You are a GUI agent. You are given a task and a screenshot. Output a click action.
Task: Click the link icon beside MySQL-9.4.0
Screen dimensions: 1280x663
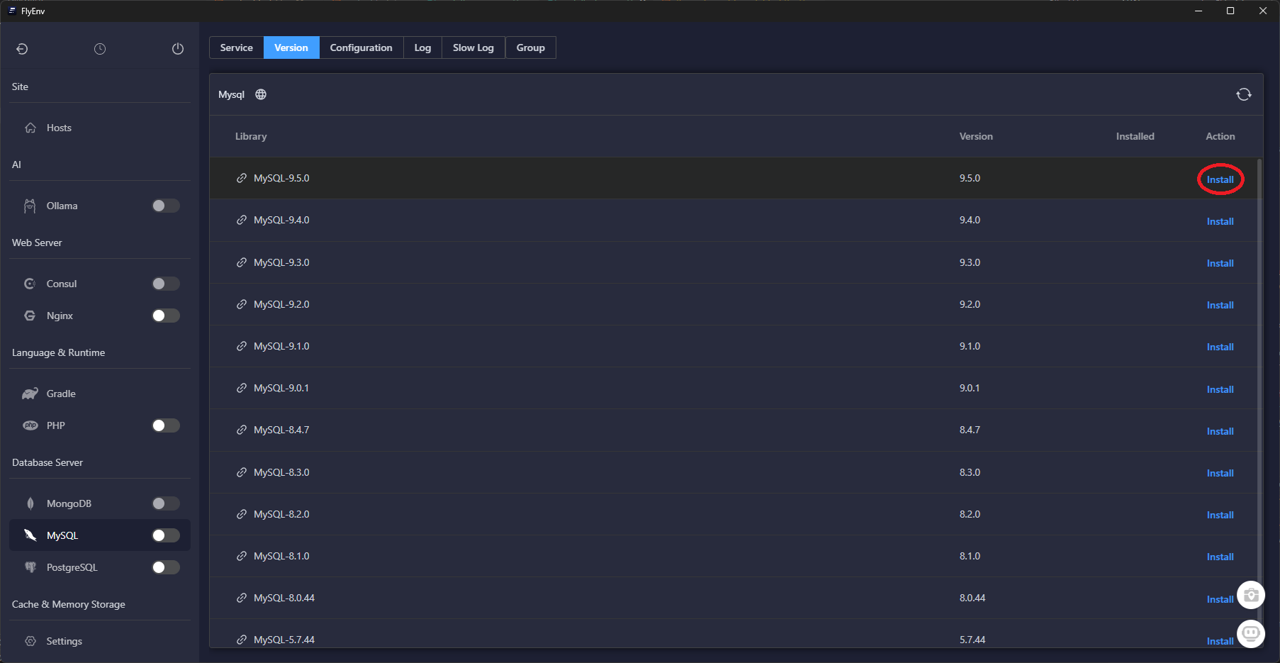point(242,220)
